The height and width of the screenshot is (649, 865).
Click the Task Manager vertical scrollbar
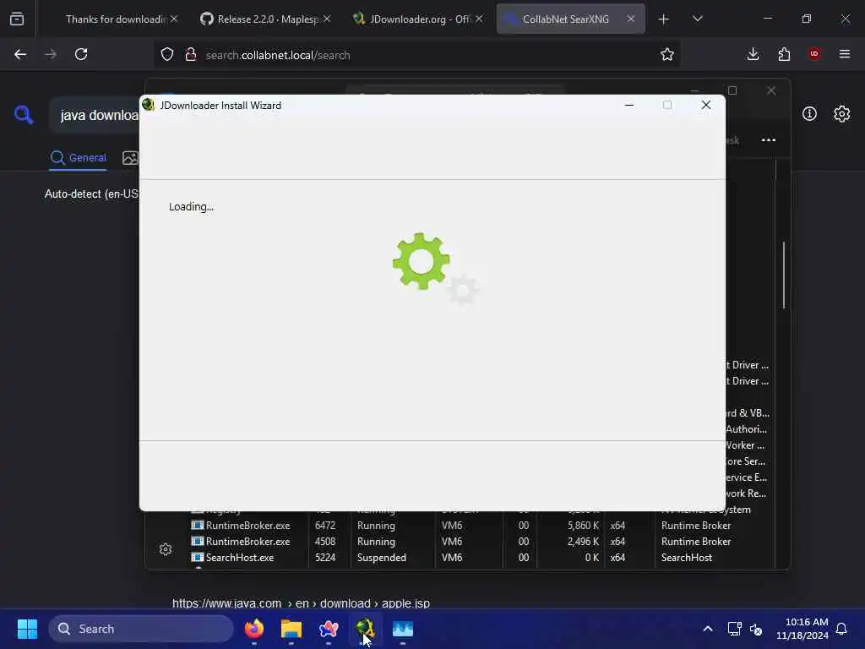pos(783,275)
